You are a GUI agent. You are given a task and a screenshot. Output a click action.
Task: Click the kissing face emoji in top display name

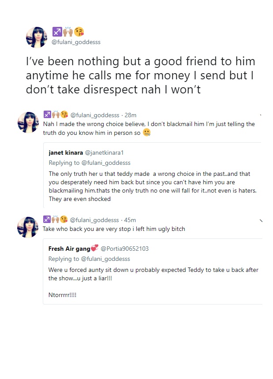pyautogui.click(x=79, y=32)
